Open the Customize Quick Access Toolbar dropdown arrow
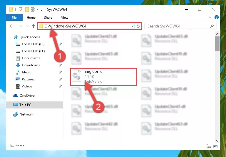 pyautogui.click(x=41, y=10)
